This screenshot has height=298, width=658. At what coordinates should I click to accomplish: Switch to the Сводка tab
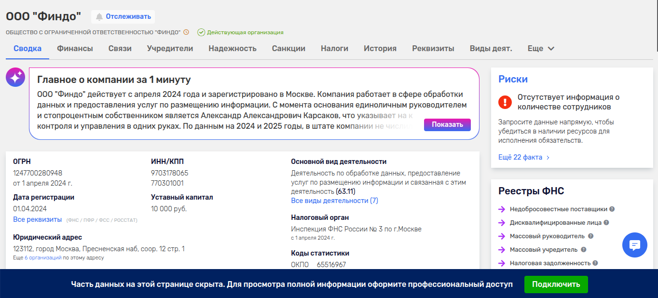(27, 48)
